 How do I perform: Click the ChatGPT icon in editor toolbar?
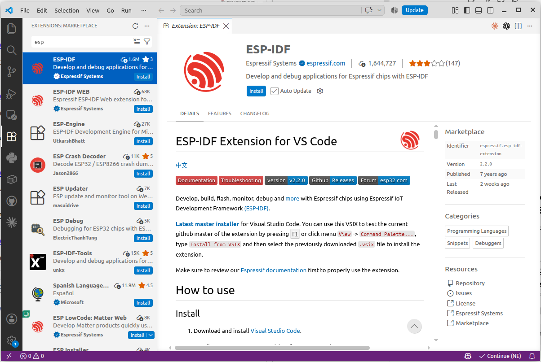tap(506, 26)
